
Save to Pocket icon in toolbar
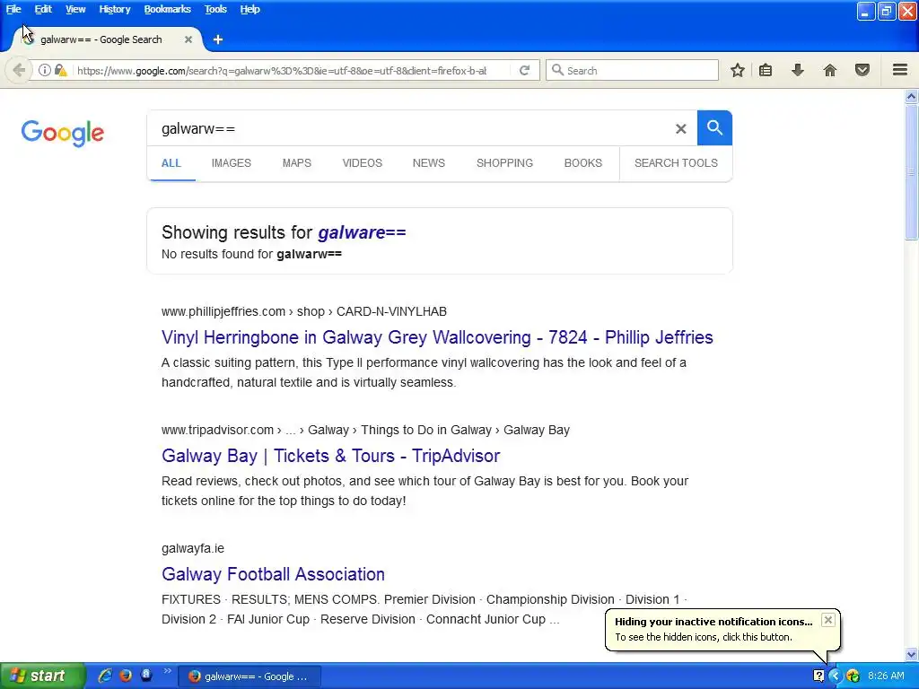[862, 70]
